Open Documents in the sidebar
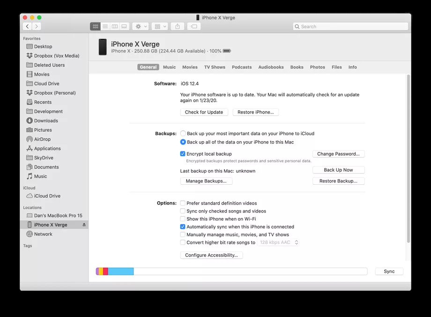Image resolution: width=431 pixels, height=317 pixels. point(54,167)
